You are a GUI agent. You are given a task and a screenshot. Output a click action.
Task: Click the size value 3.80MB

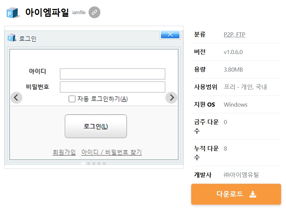coord(233,70)
